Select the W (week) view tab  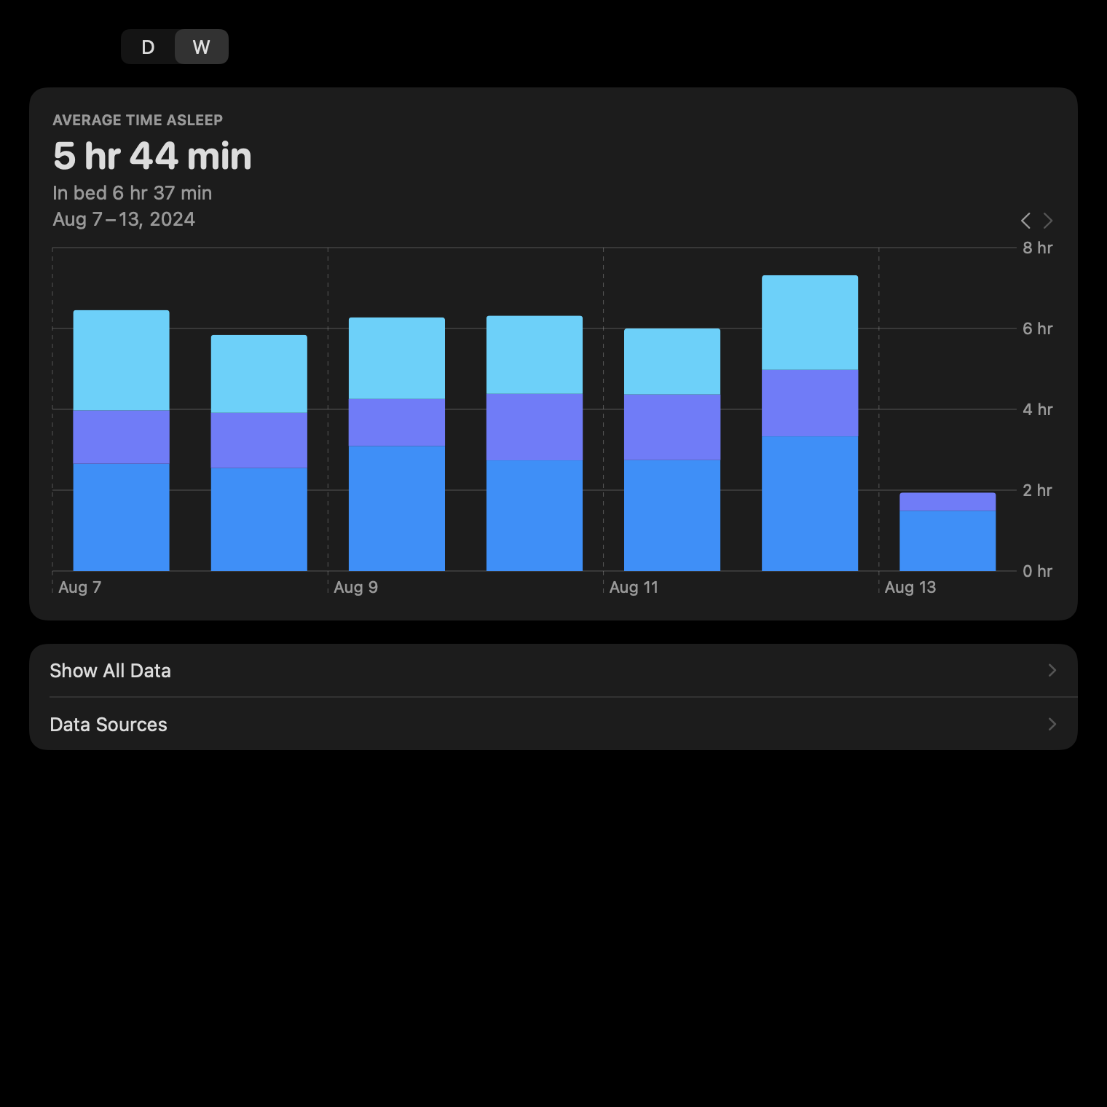click(x=202, y=47)
